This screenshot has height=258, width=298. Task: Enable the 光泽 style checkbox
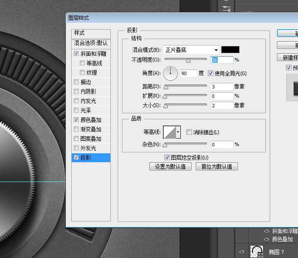tap(76, 110)
